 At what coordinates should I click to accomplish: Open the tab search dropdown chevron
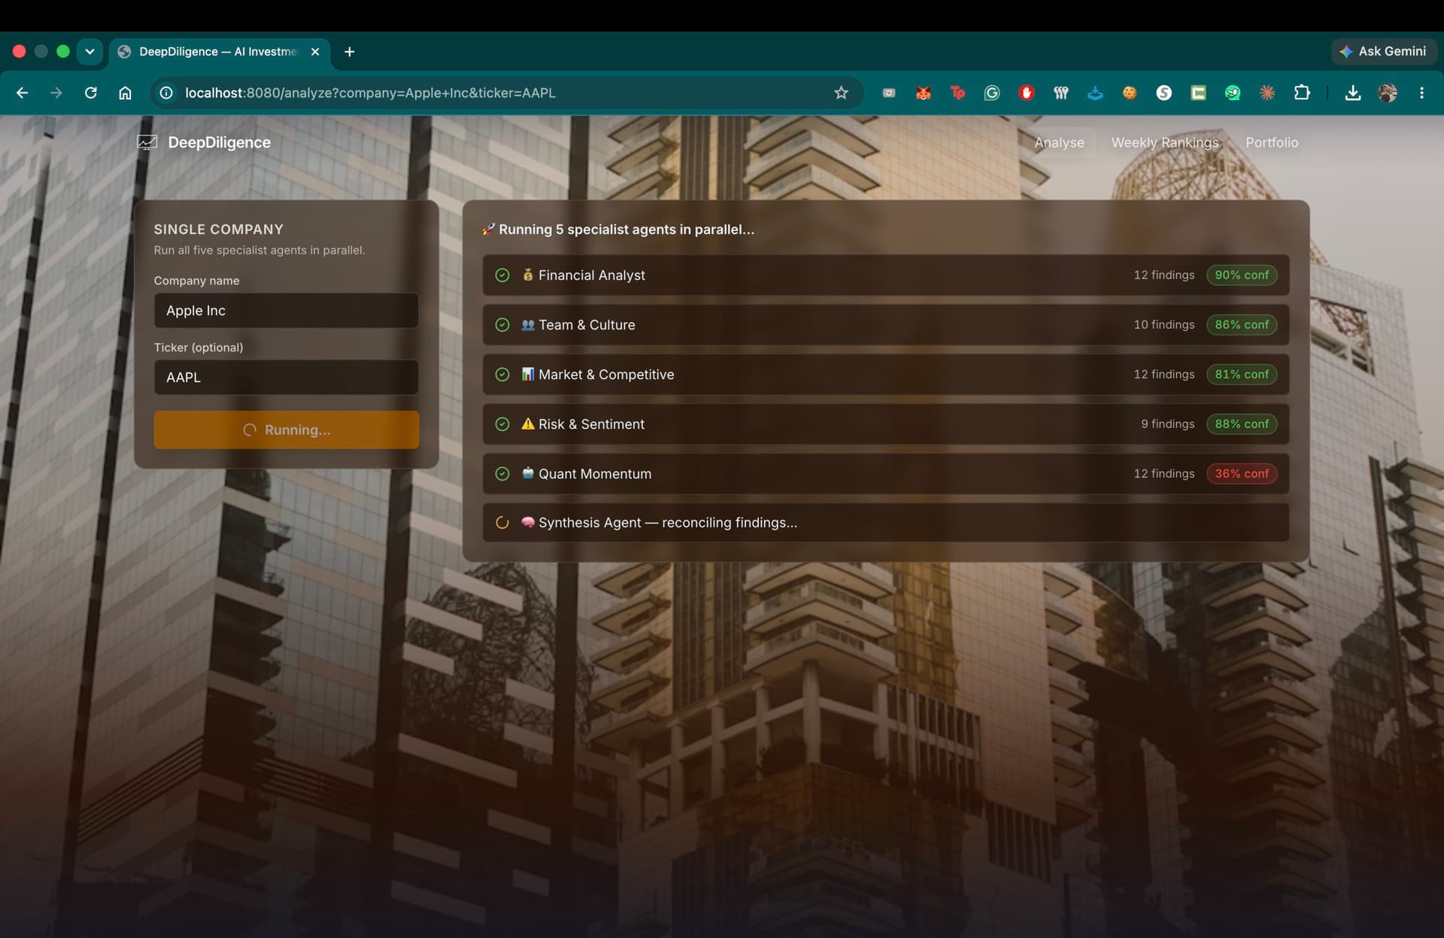pos(89,51)
